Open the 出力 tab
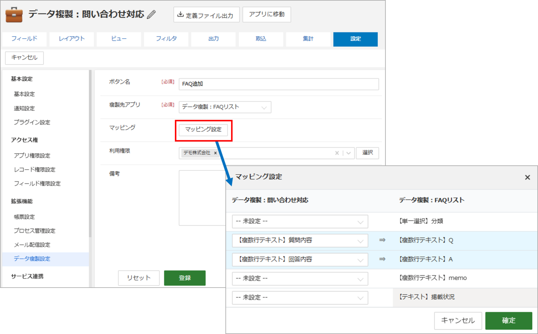 (x=214, y=39)
